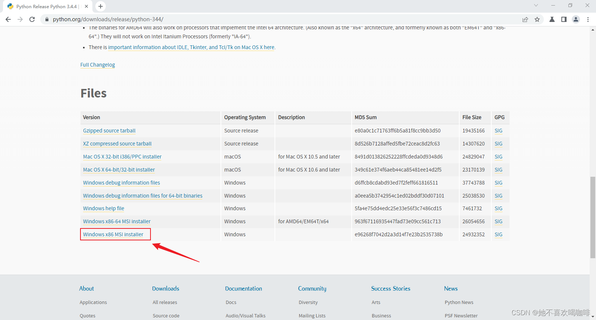Open Diversity footer link

(308, 303)
